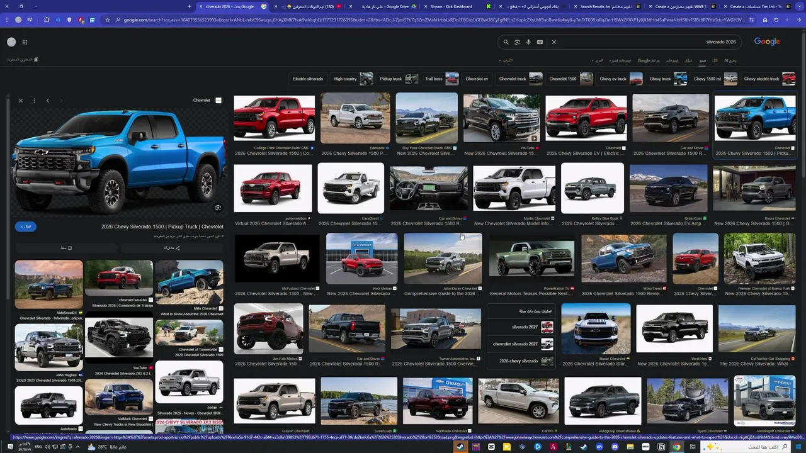Click related search chevrolet silverado 2027
Screen dimensions: 806x453
coord(523,344)
